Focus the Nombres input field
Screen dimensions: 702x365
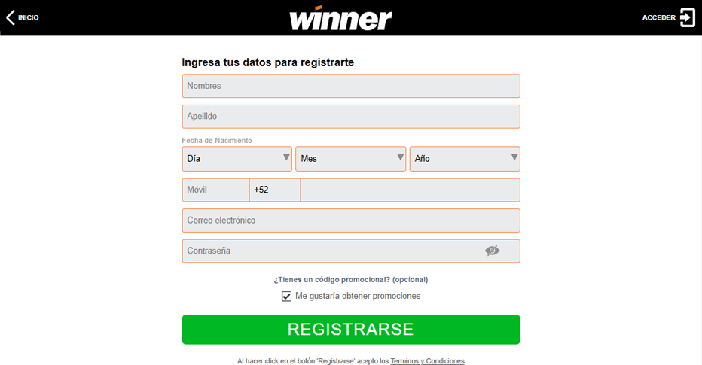point(350,86)
